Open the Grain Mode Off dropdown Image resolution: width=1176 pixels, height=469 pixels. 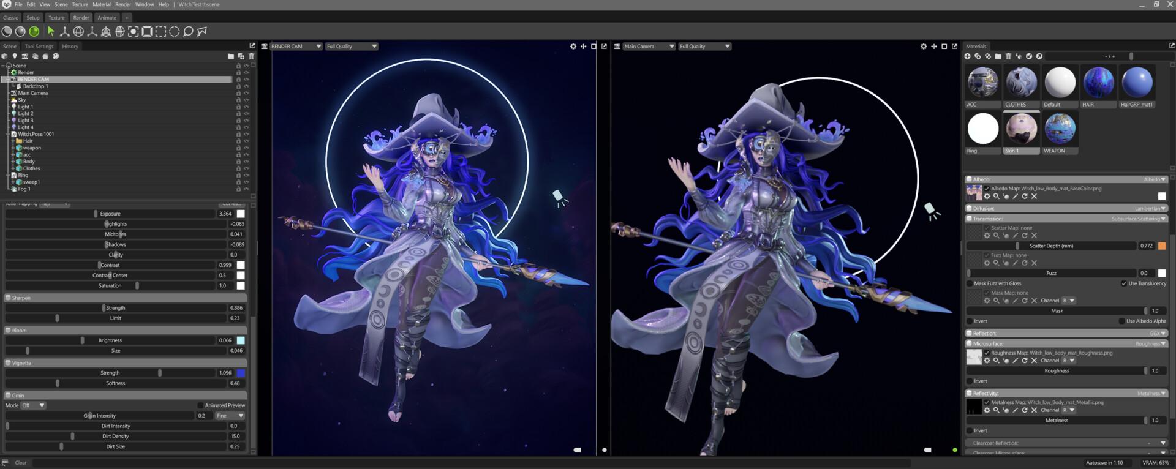click(34, 405)
